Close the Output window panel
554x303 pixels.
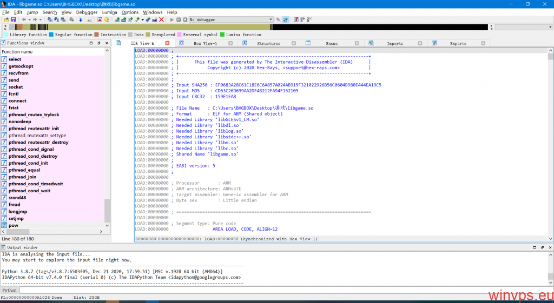pos(550,247)
